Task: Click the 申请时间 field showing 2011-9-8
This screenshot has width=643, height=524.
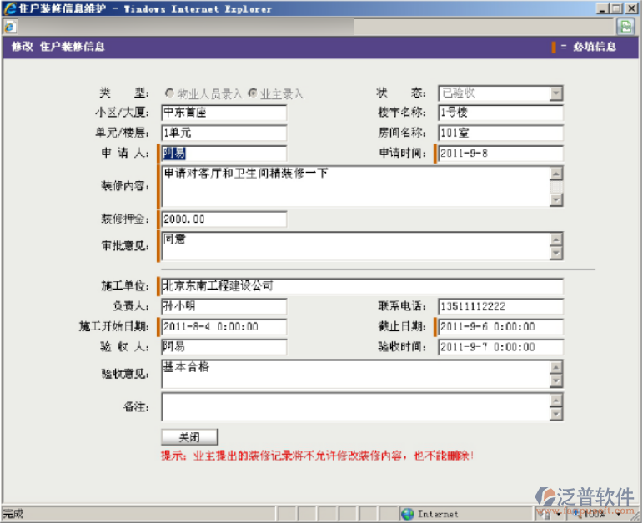Action: [500, 154]
